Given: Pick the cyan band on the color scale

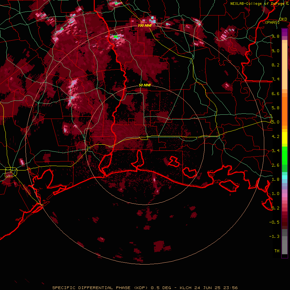Looking at the screenshot, I should tap(285, 177).
